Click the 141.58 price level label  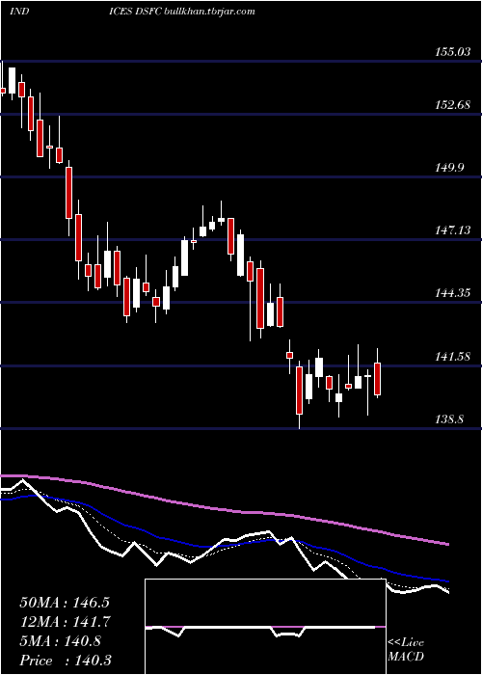pos(453,357)
